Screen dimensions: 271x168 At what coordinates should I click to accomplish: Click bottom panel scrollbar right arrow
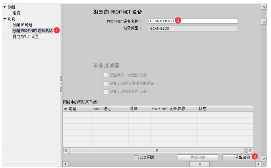tap(258, 164)
